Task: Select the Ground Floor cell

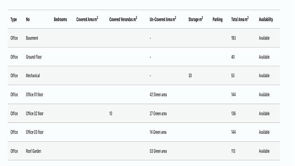Action: [x=34, y=57]
